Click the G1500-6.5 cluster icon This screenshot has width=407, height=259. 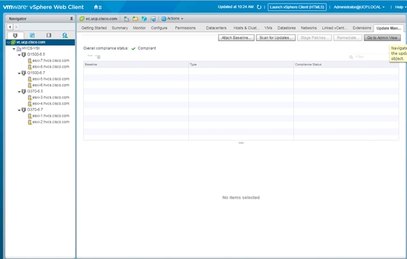click(24, 54)
